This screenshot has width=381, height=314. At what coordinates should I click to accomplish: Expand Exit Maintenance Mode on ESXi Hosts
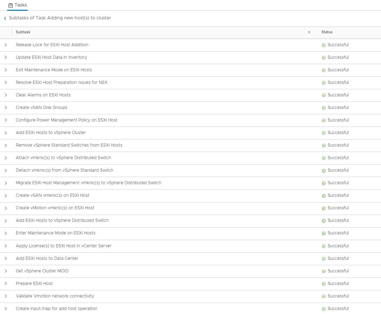pos(6,70)
